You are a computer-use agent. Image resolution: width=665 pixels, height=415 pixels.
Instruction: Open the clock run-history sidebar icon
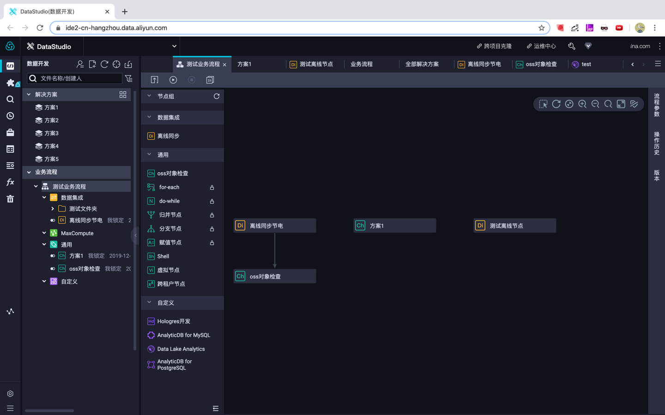click(10, 116)
